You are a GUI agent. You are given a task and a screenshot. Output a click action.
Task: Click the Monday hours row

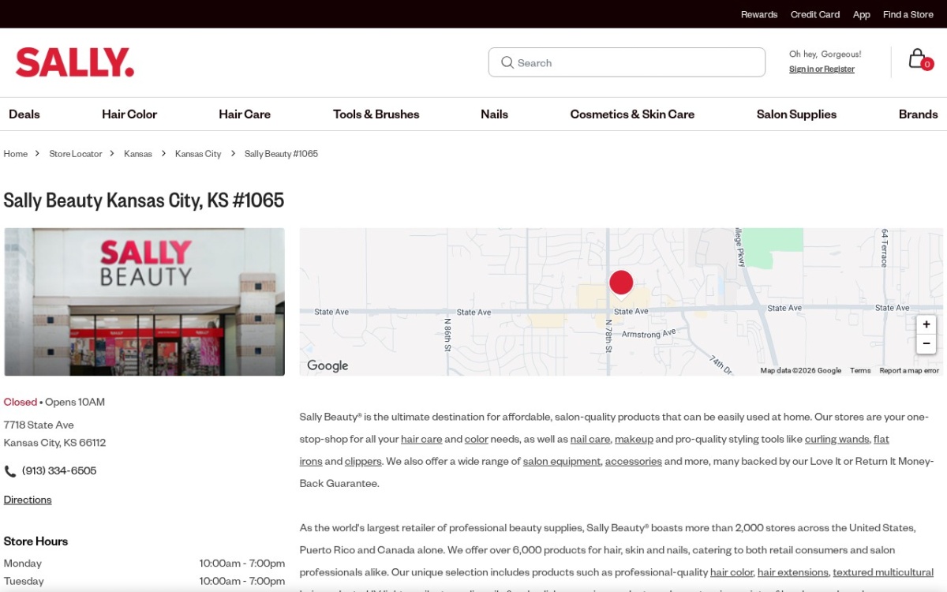pyautogui.click(x=144, y=564)
